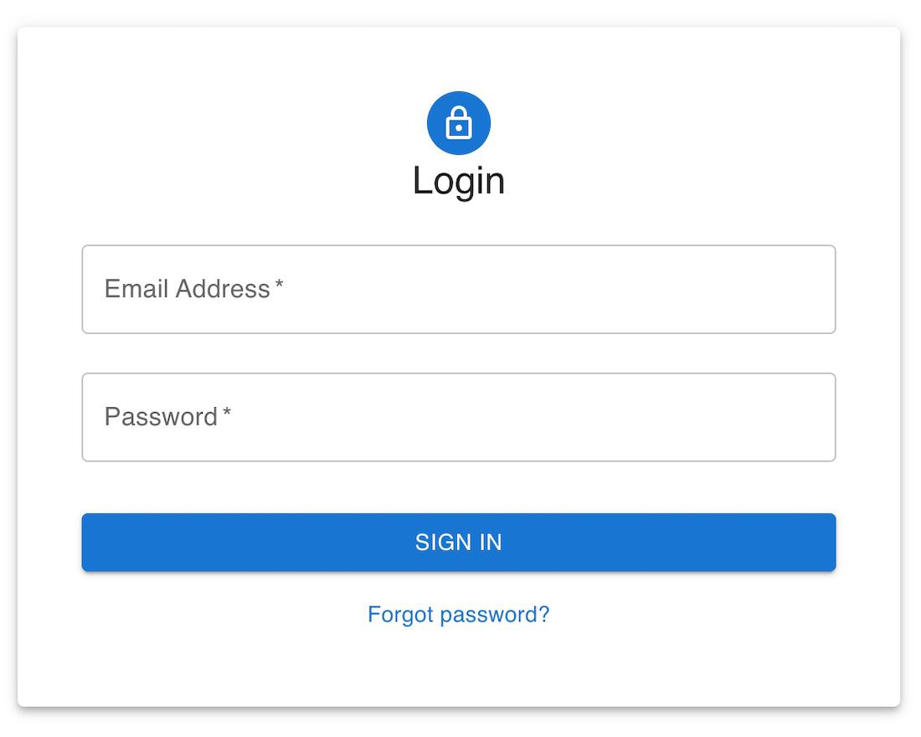
Task: Click the white lock glyph
Action: coord(459,124)
